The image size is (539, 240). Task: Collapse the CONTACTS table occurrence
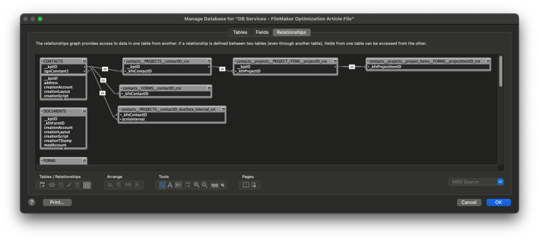coord(84,61)
